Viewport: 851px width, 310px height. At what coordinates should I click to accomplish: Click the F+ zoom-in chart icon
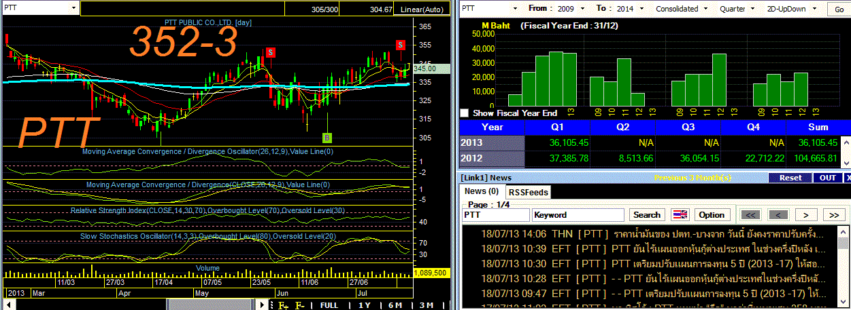(x=284, y=305)
